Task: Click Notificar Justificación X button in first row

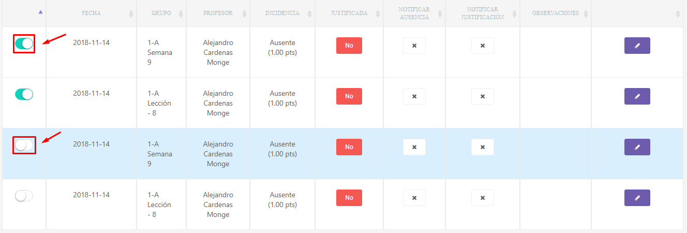Action: point(483,46)
